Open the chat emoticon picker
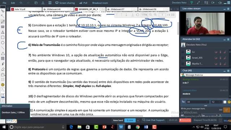The image size is (231, 130). 229,102
